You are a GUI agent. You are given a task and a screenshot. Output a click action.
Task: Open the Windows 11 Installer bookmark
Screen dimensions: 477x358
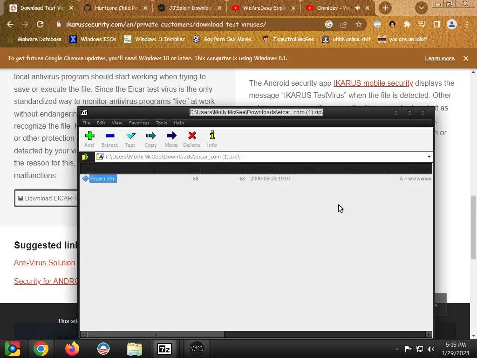[x=155, y=39]
